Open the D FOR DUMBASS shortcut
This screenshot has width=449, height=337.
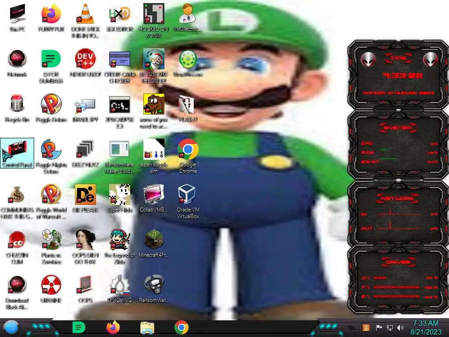pos(51,66)
